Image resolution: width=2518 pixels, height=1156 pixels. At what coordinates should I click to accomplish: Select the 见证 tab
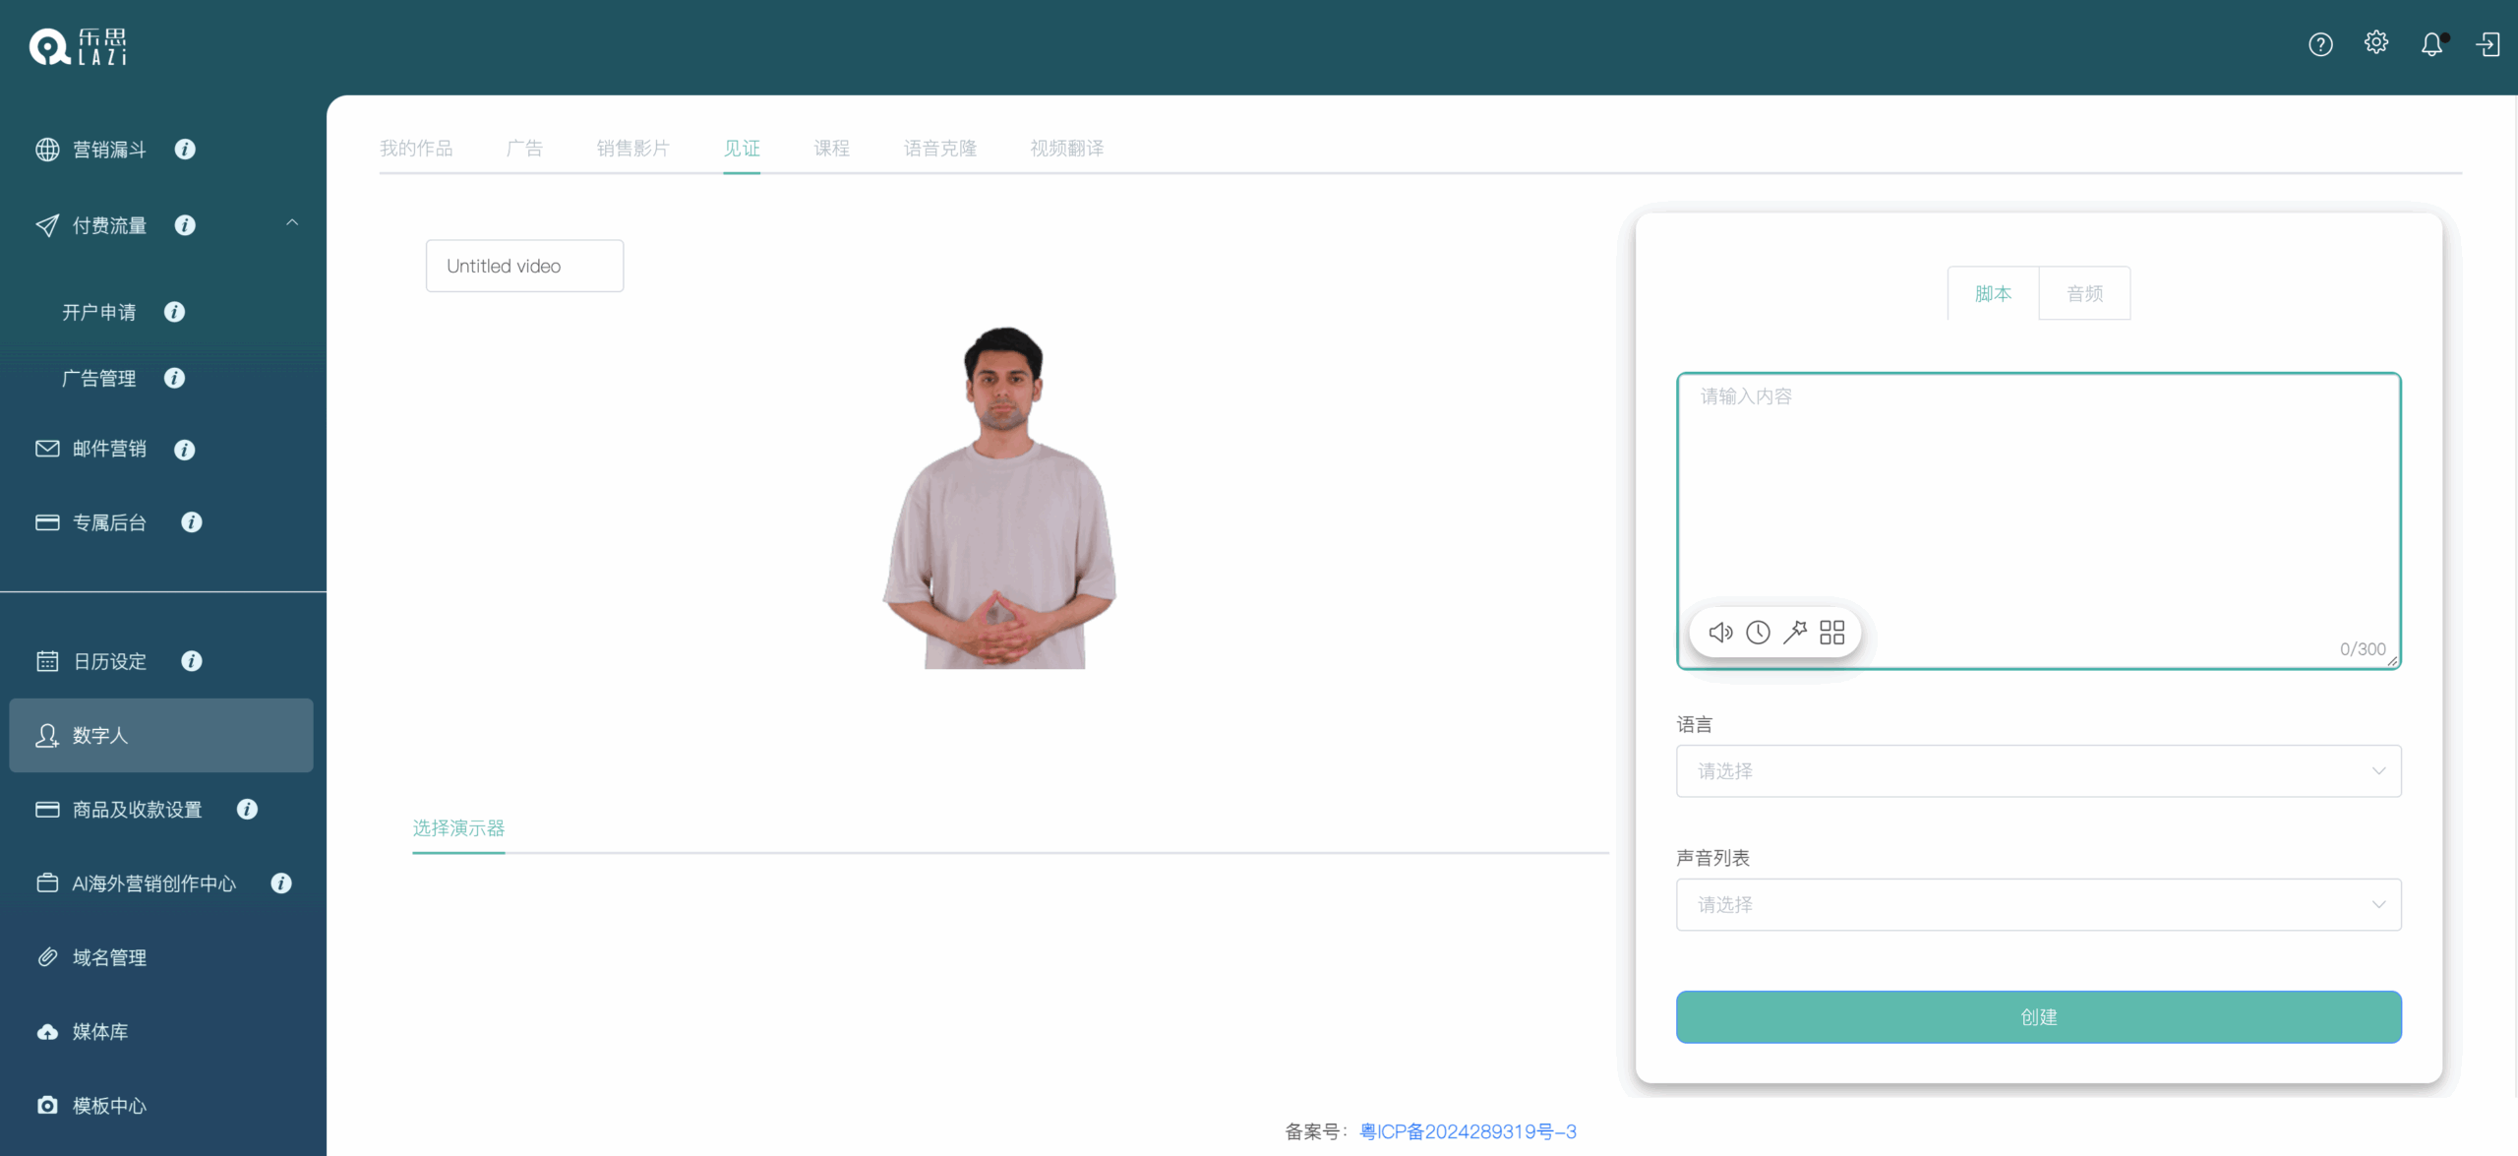pos(742,149)
